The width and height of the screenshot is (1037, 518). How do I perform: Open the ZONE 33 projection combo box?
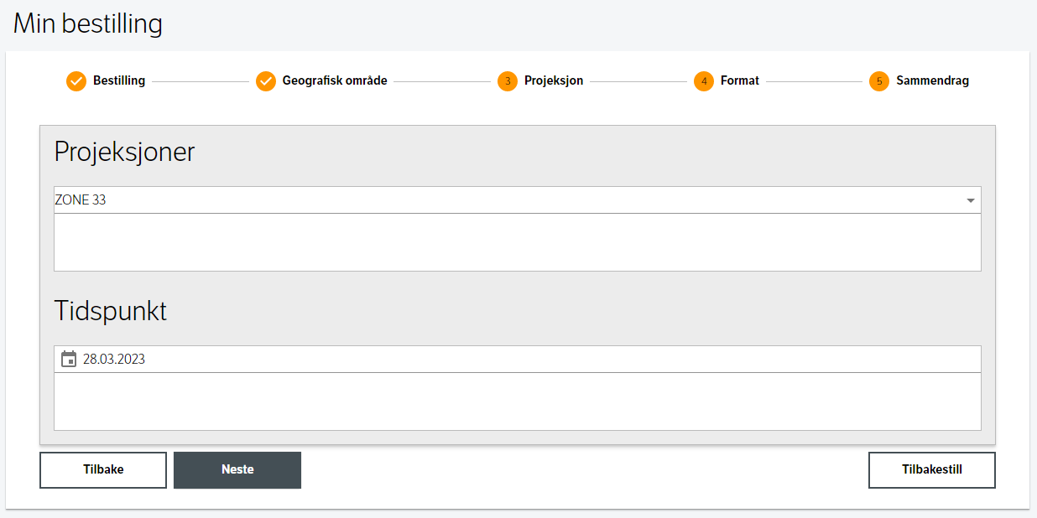[x=518, y=200]
